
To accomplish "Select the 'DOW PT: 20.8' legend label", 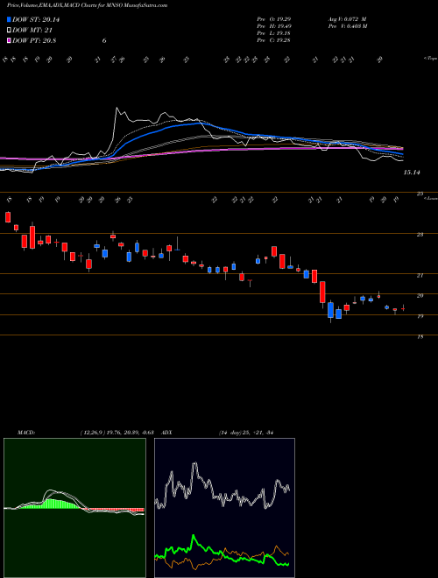I will click(34, 40).
